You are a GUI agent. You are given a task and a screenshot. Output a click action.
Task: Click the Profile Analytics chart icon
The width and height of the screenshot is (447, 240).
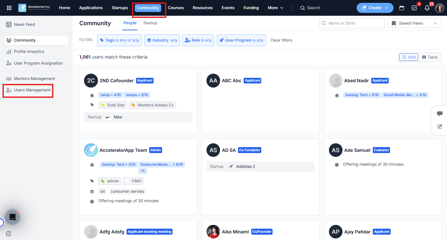pyautogui.click(x=9, y=52)
